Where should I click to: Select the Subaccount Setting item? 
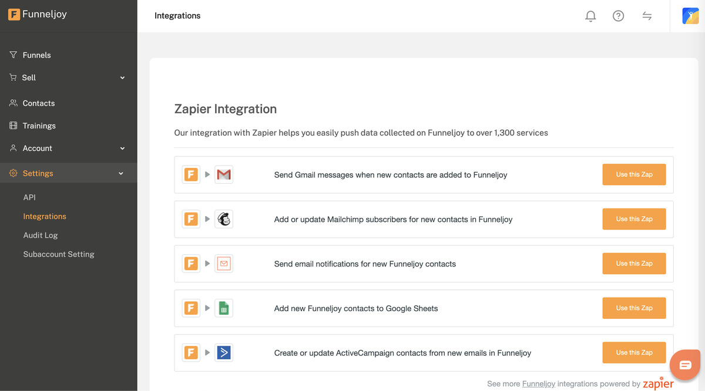pyautogui.click(x=59, y=254)
